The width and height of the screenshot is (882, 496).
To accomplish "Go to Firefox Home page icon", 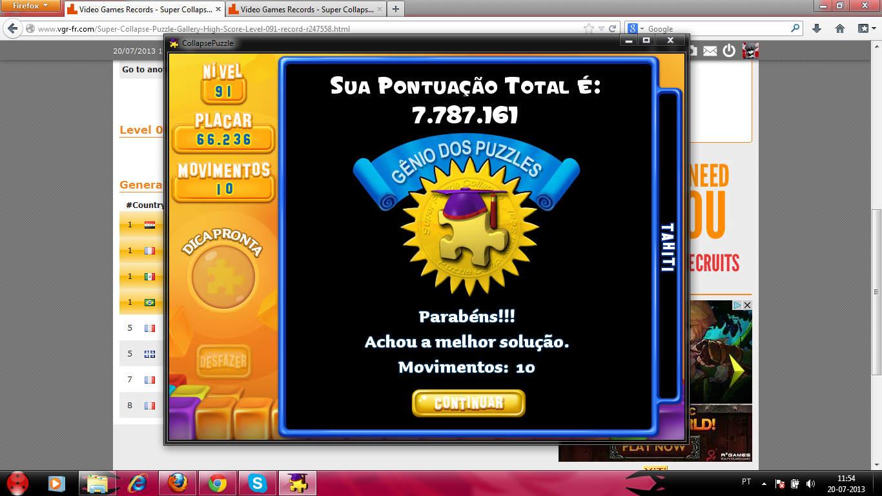I will click(x=840, y=28).
